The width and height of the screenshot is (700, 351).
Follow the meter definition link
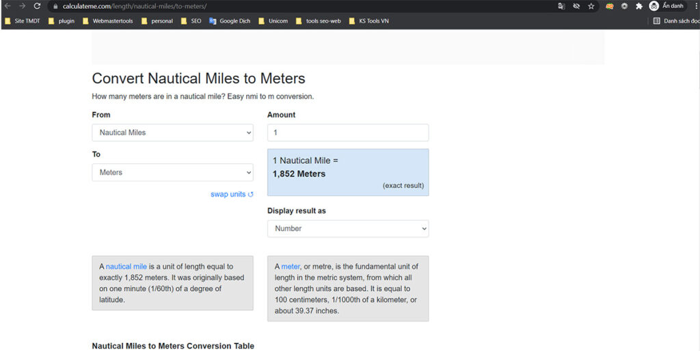click(x=290, y=266)
